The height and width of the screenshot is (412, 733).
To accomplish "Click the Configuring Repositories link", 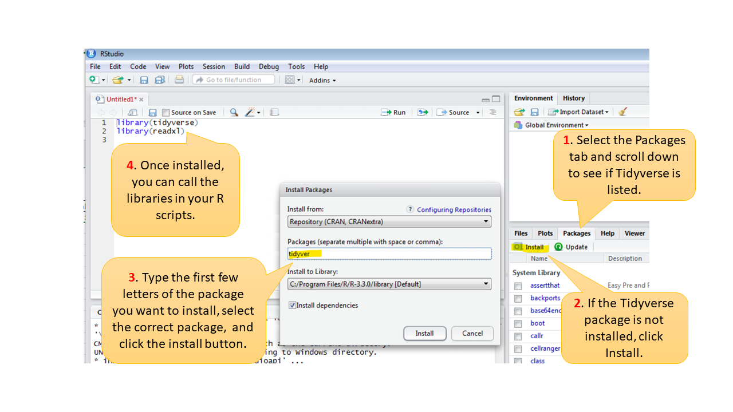I will (x=454, y=210).
